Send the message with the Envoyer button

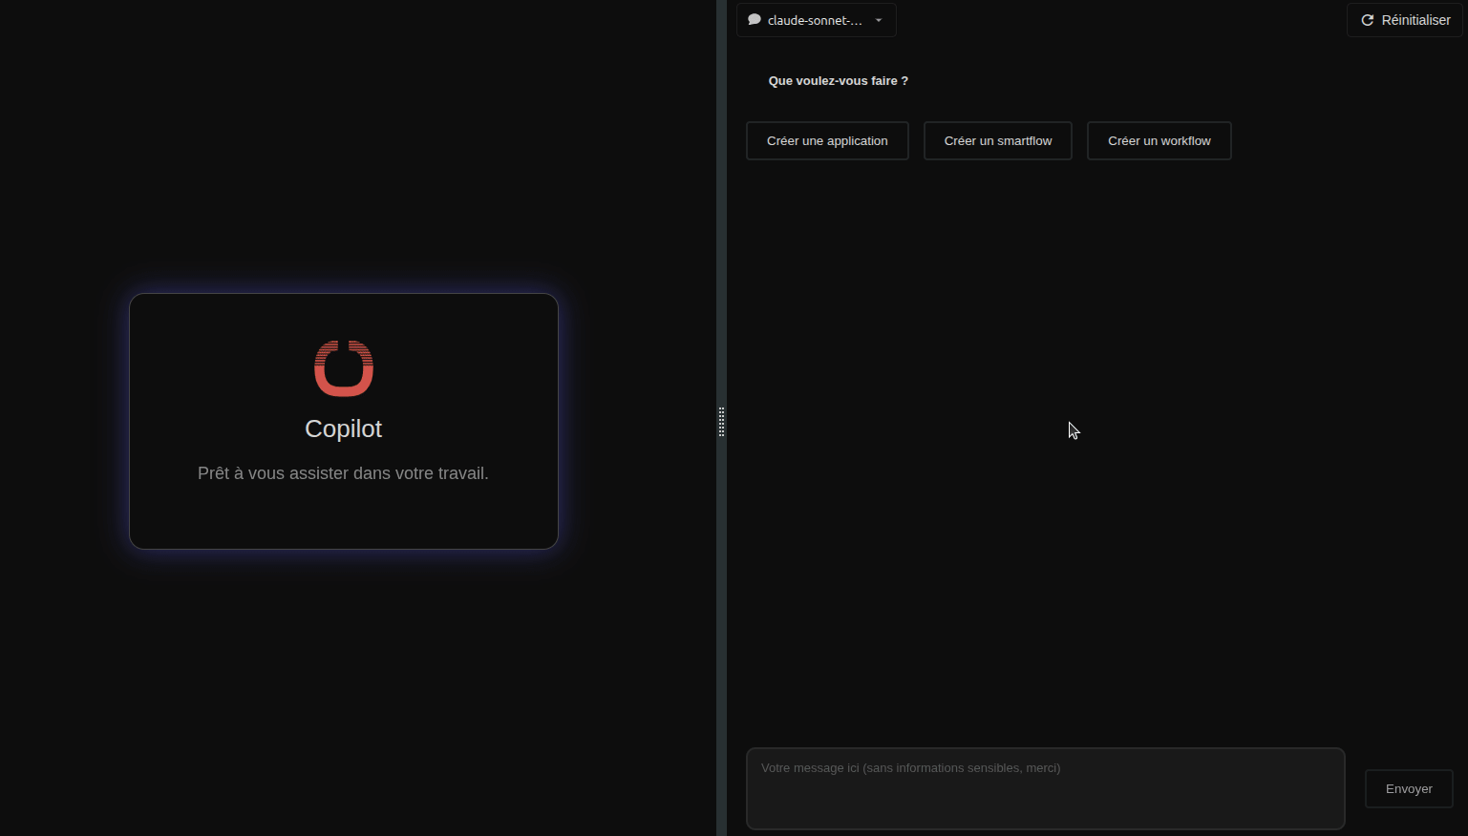click(1408, 789)
